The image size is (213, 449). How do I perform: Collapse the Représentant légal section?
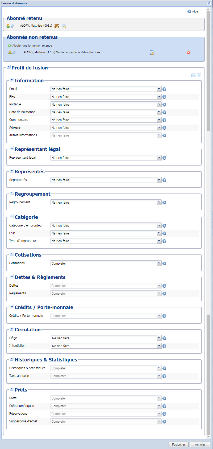12,148
